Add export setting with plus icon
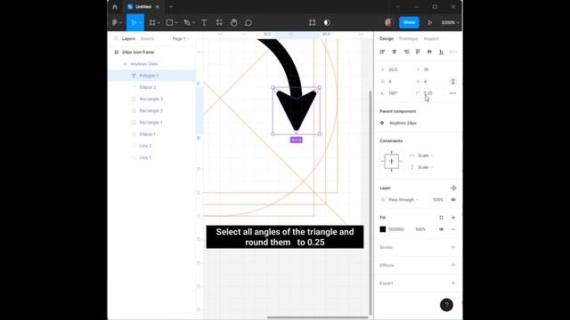Viewport: 570px width, 320px height. coord(453,283)
